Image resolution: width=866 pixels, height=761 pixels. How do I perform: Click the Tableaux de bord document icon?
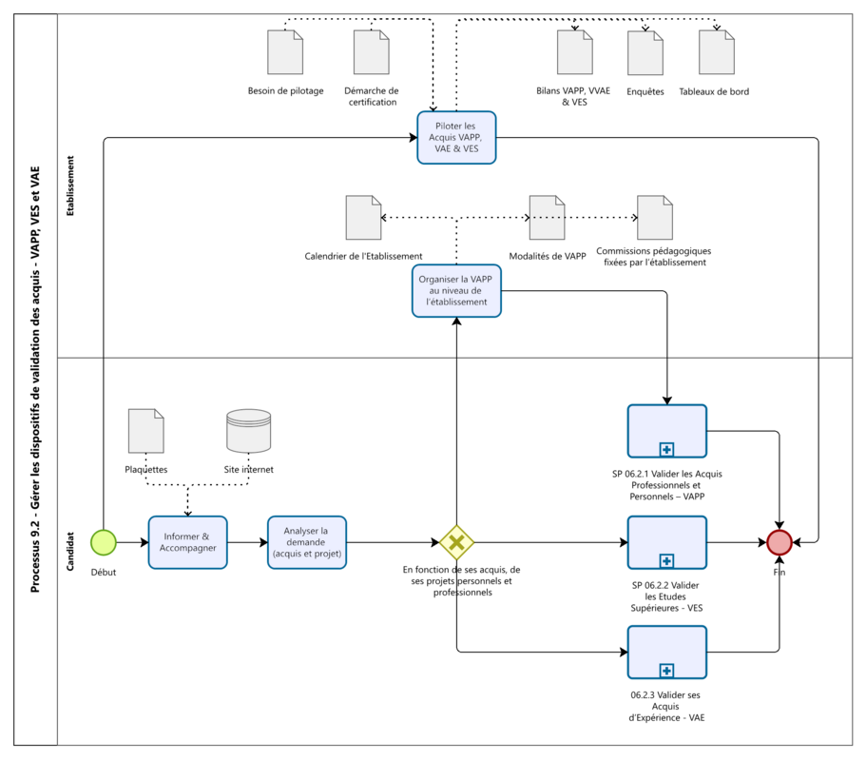coord(717,52)
